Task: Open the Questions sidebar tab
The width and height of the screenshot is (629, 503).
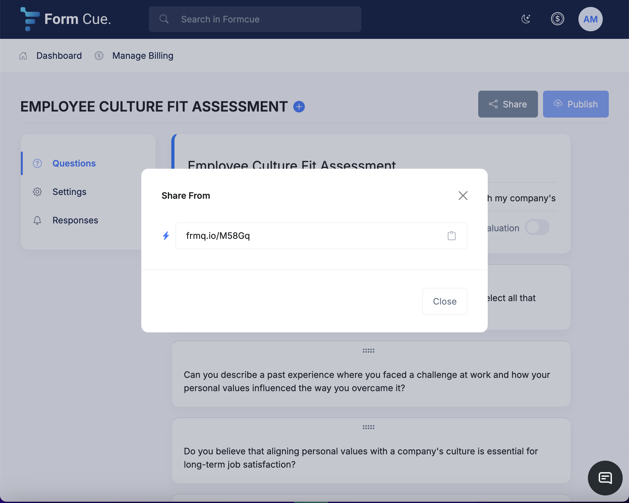Action: point(74,163)
